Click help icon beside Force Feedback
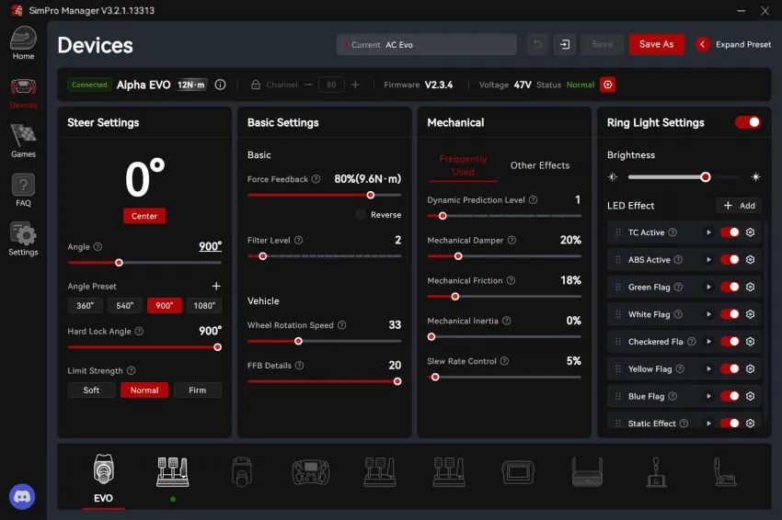This screenshot has width=782, height=520. 316,179
